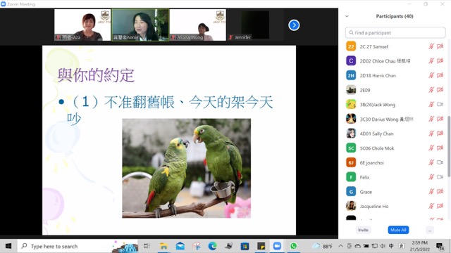Select the Annie video thumbnail
The width and height of the screenshot is (451, 253).
[140, 25]
